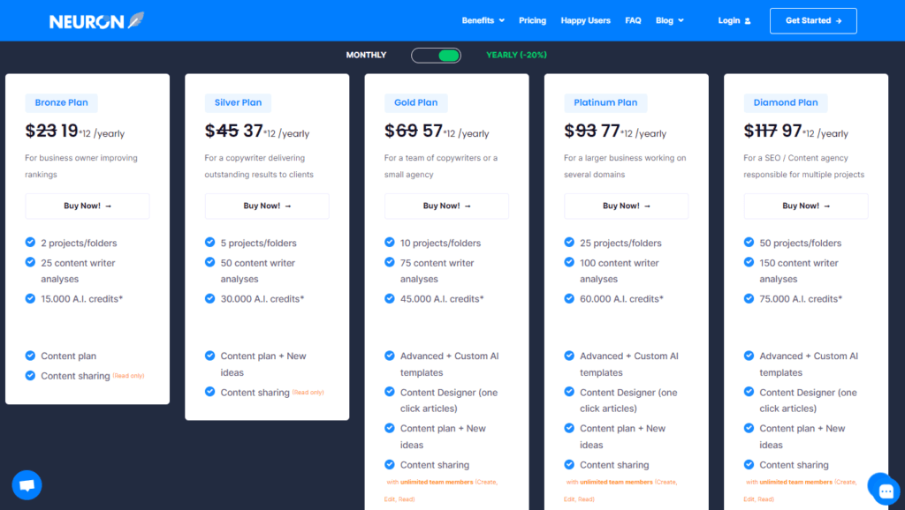
Task: Open the FAQ menu item
Action: tap(633, 20)
